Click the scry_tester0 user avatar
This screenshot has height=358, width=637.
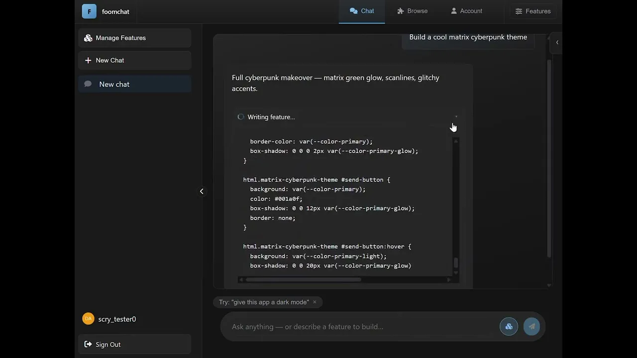point(88,319)
